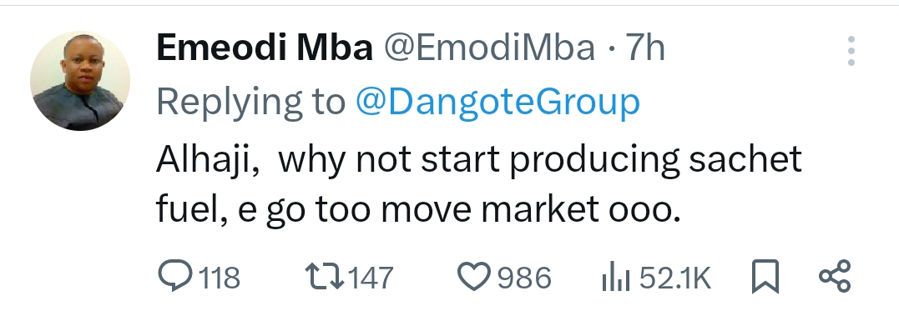Retweet using the repost arrows icon
The height and width of the screenshot is (321, 899).
(325, 276)
